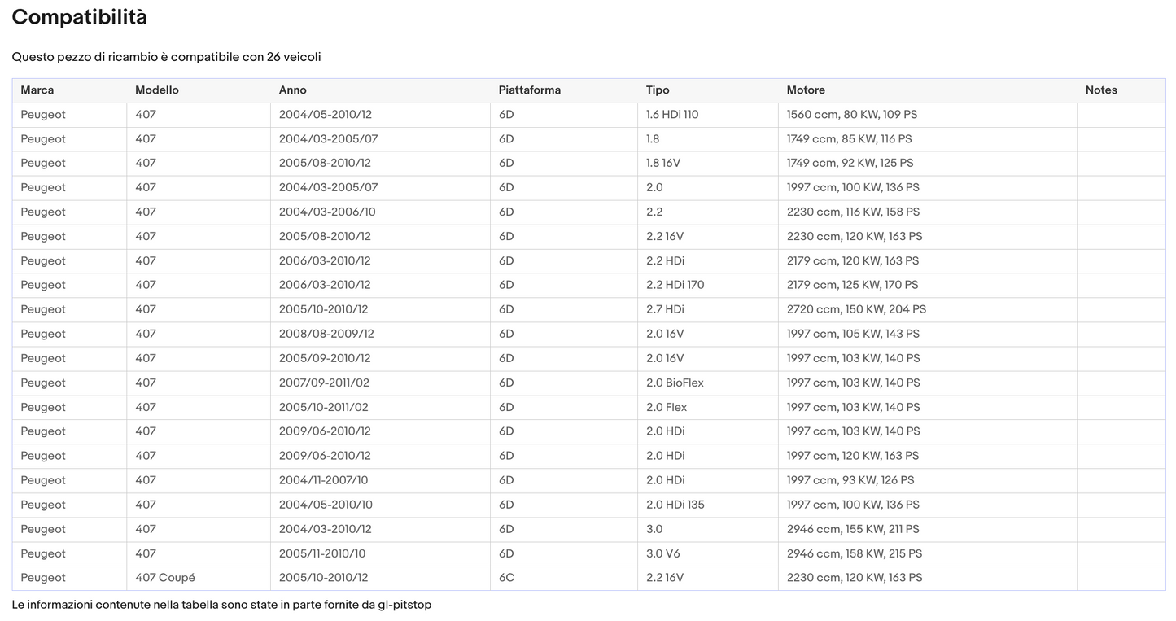Select the Anno column header
1176x621 pixels.
293,90
